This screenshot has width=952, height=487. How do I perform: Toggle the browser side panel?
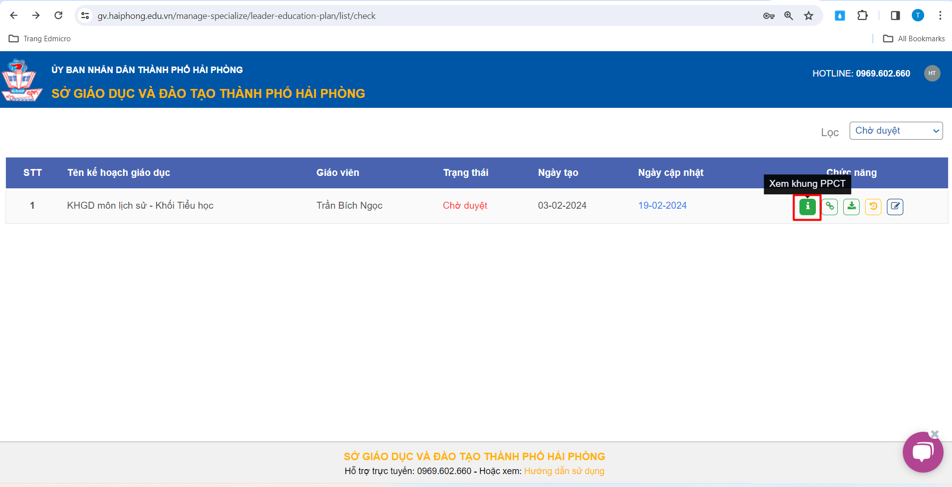coord(895,16)
